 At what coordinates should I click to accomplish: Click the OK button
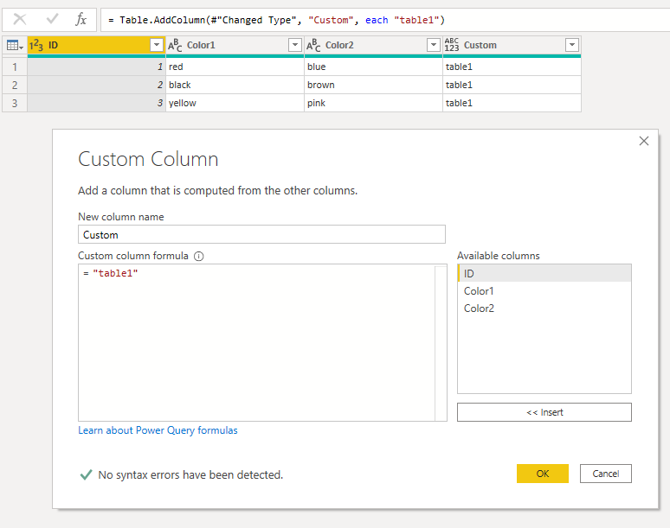pyautogui.click(x=543, y=474)
